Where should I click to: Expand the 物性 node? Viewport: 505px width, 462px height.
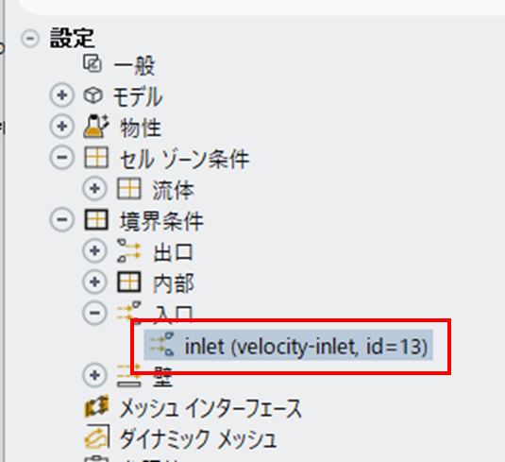coord(62,126)
